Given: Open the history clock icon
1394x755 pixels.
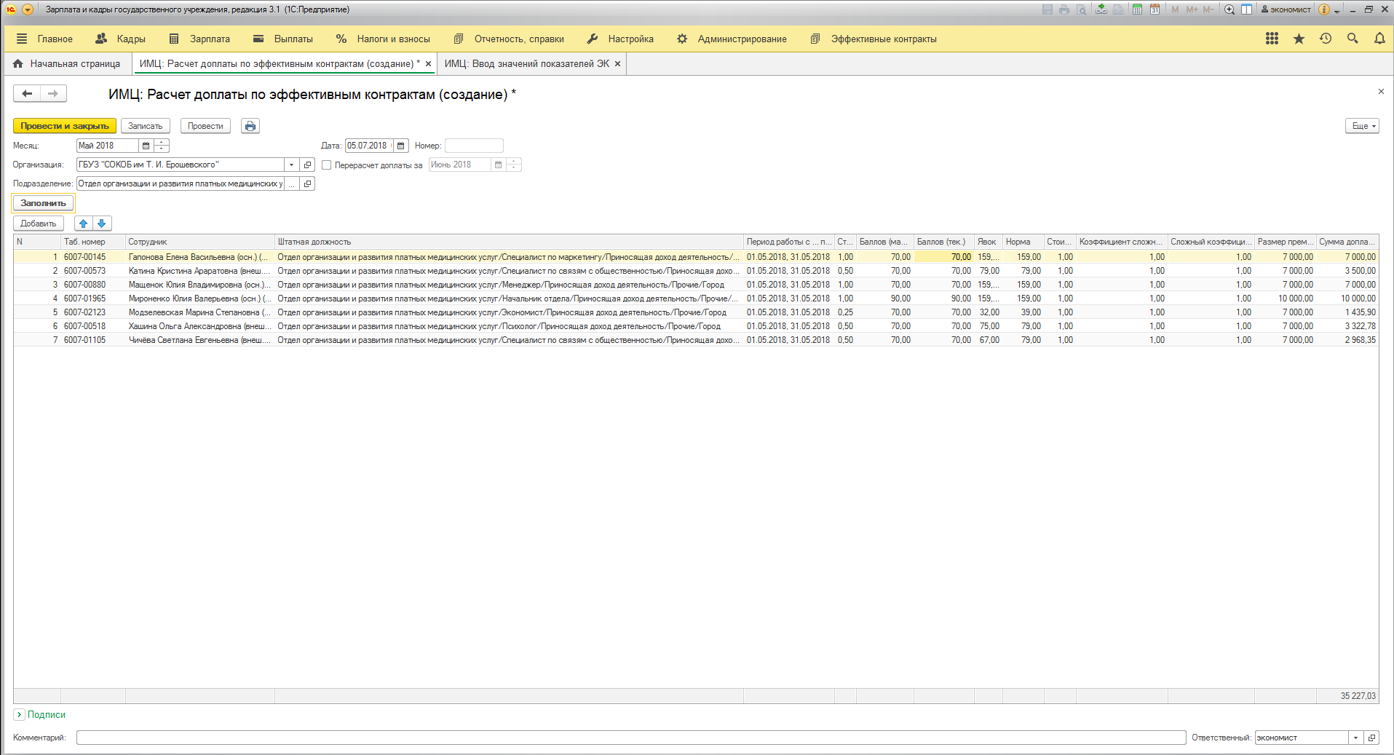Looking at the screenshot, I should click(1325, 39).
